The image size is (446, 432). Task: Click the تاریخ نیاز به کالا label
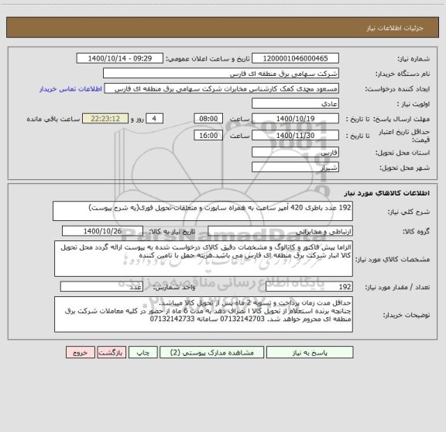pos(172,231)
